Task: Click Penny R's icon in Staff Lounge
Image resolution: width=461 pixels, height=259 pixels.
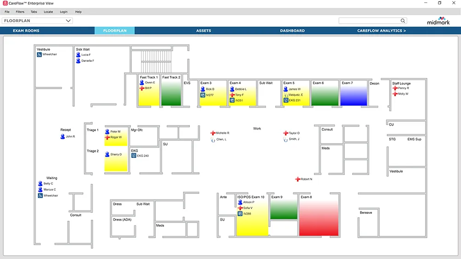Action: coord(395,88)
